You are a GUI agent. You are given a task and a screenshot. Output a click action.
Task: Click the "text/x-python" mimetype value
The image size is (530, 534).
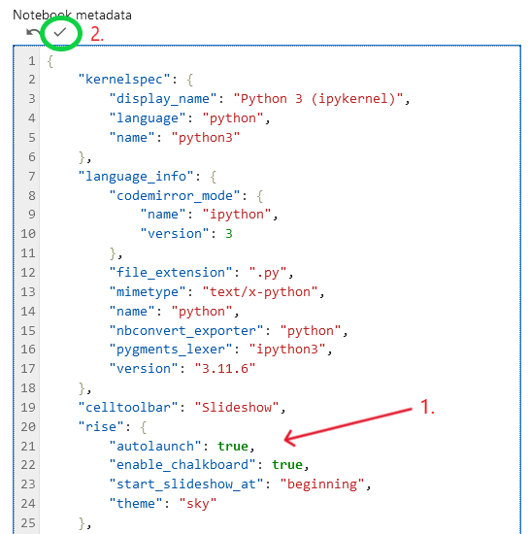click(x=260, y=292)
